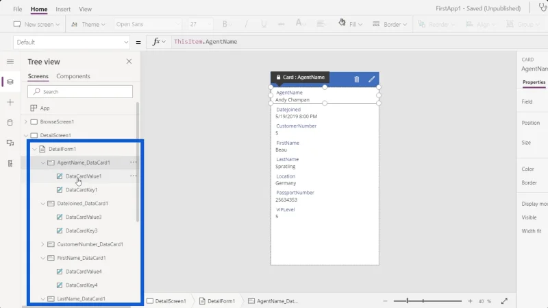Open the Border dropdown
This screenshot has height=308, width=548.
[x=390, y=24]
